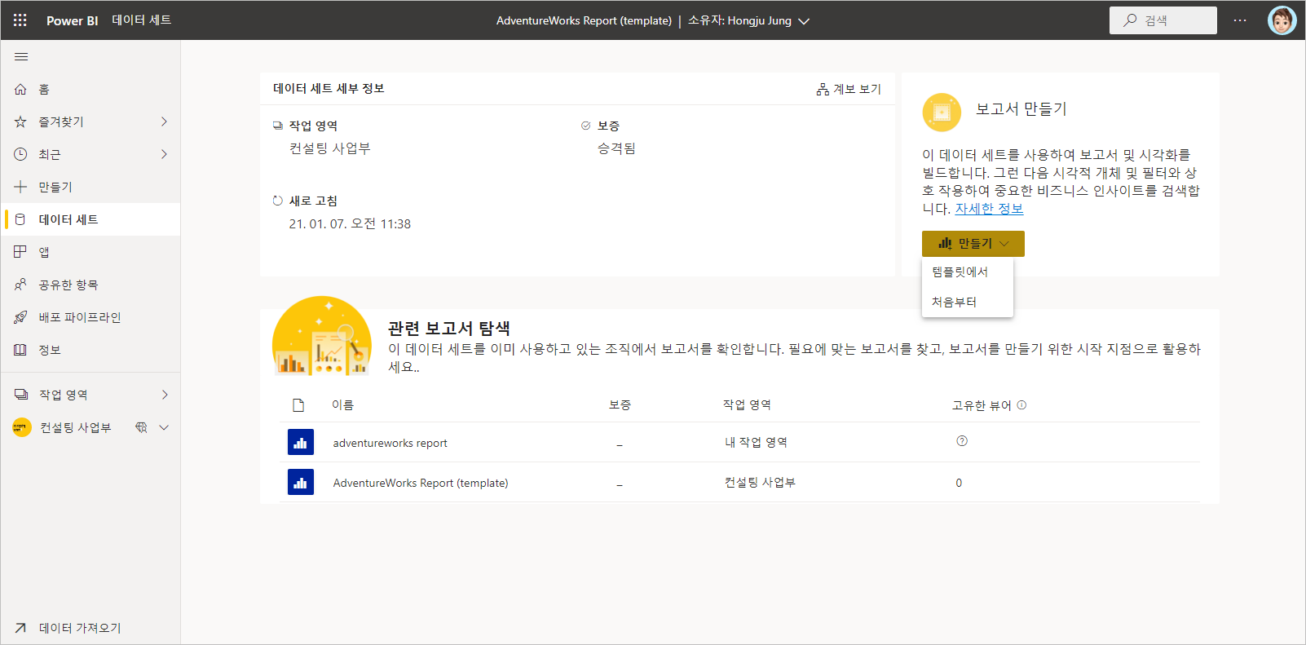Image resolution: width=1306 pixels, height=645 pixels.
Task: Click the refresh date 21. 01. 07. 오전 11:38
Action: [x=350, y=223]
